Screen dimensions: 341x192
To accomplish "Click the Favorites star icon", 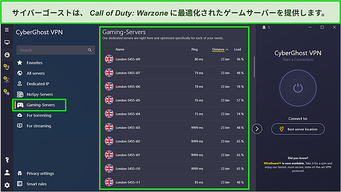I will tap(20, 62).
